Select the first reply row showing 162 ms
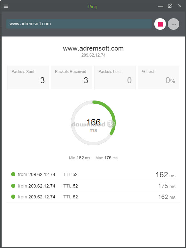This screenshot has width=186, height=248. pyautogui.click(x=93, y=175)
